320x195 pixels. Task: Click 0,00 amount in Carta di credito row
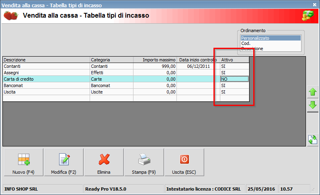pyautogui.click(x=155, y=79)
